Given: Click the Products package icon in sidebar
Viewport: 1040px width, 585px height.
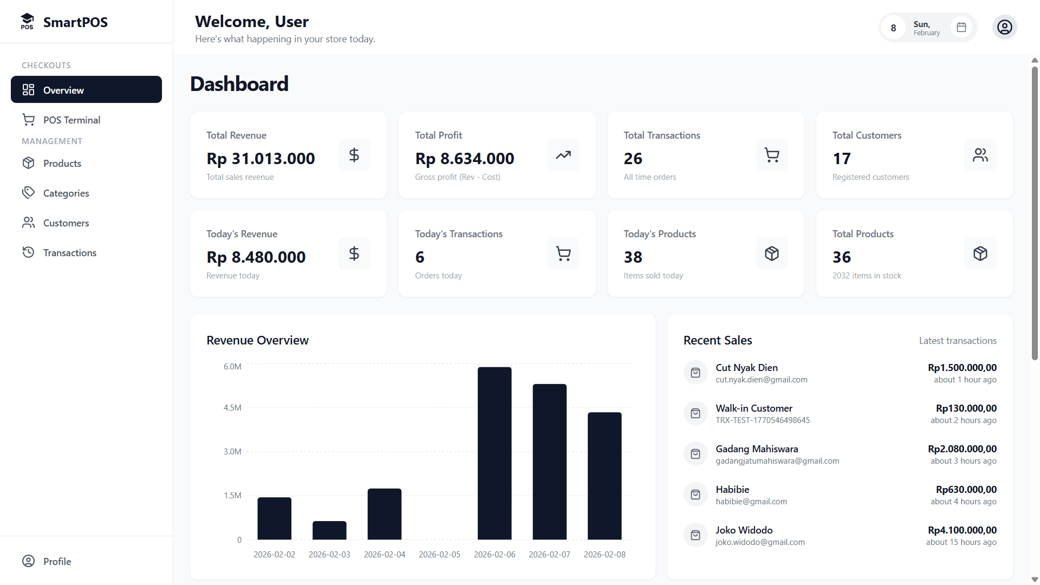Looking at the screenshot, I should [29, 163].
